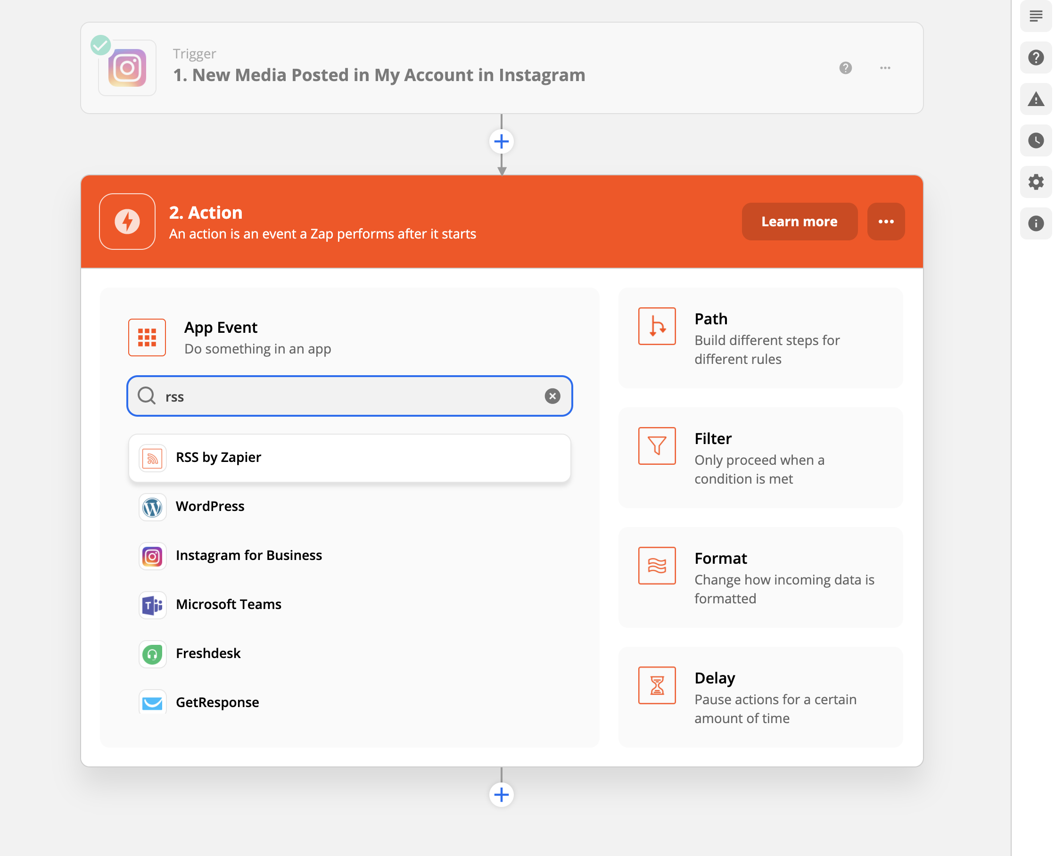Select RSS by Zapier from results
This screenshot has height=856, width=1055.
pos(349,458)
